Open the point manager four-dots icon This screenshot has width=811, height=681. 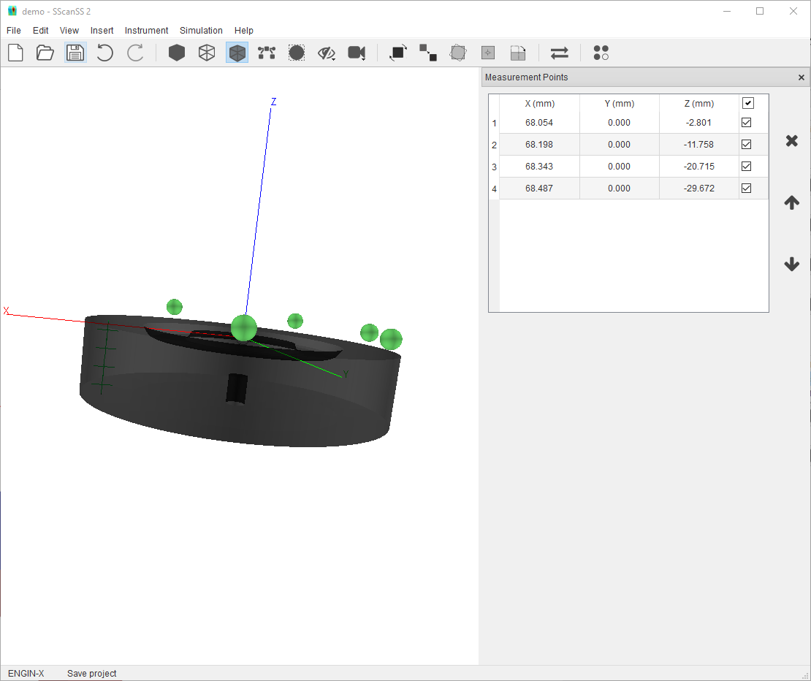601,53
